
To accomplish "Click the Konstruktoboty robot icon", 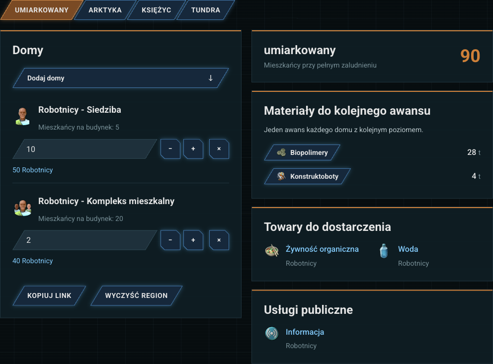I will click(281, 176).
